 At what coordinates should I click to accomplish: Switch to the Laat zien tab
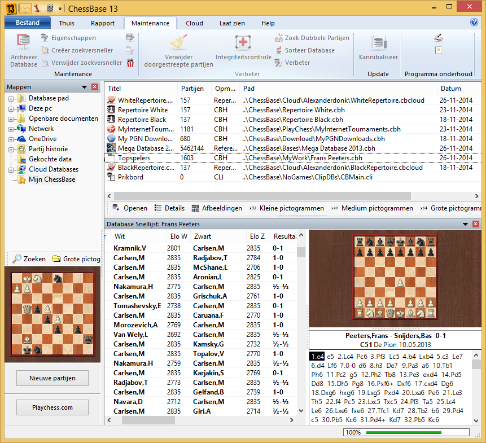tap(232, 23)
